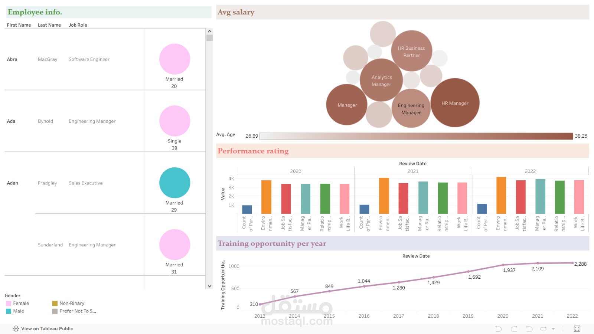Click the 2014 data point labeled 567
This screenshot has height=334, width=594.
tap(295, 297)
